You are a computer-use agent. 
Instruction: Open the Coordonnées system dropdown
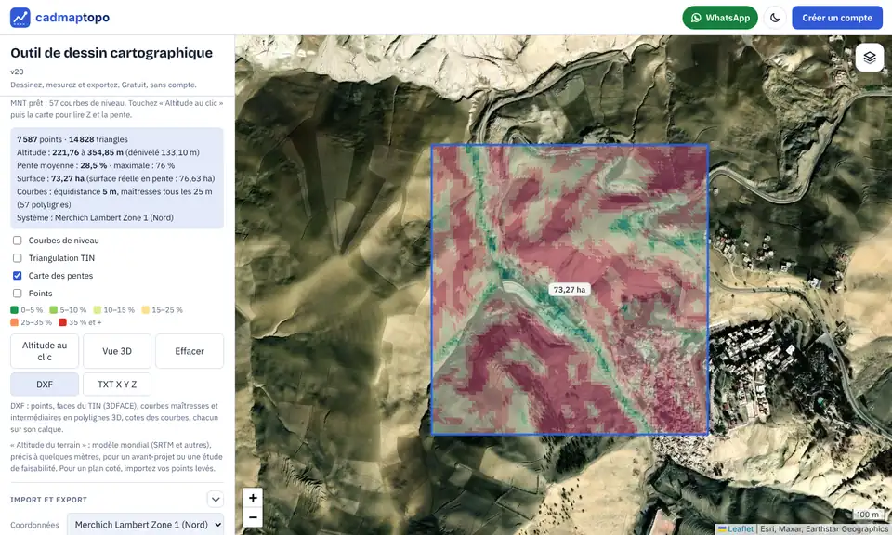coord(146,524)
